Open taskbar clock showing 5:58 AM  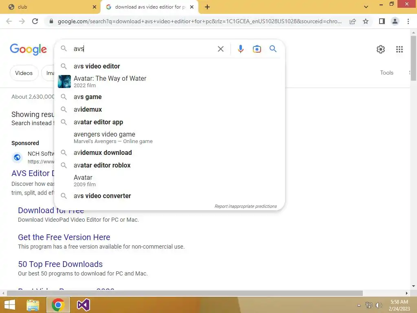pyautogui.click(x=399, y=305)
